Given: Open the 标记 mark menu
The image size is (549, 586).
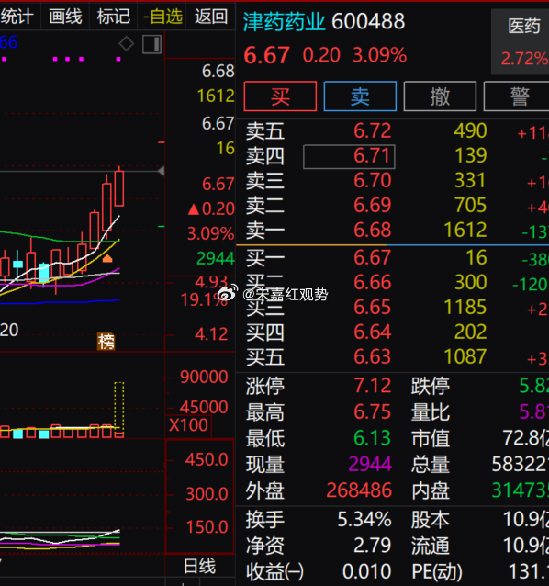Looking at the screenshot, I should point(113,17).
